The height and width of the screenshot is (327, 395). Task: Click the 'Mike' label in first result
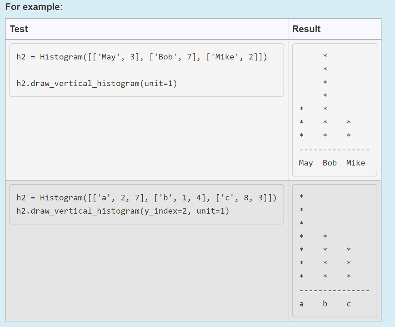[355, 163]
